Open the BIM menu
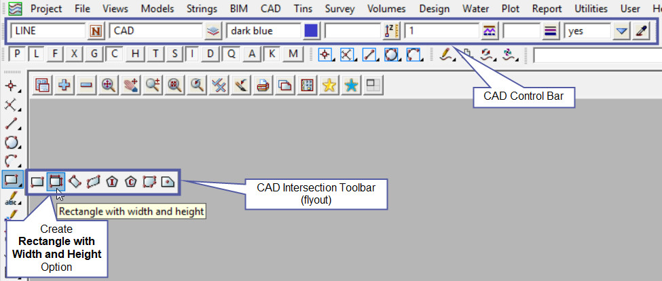Image resolution: width=662 pixels, height=281 pixels. [239, 8]
